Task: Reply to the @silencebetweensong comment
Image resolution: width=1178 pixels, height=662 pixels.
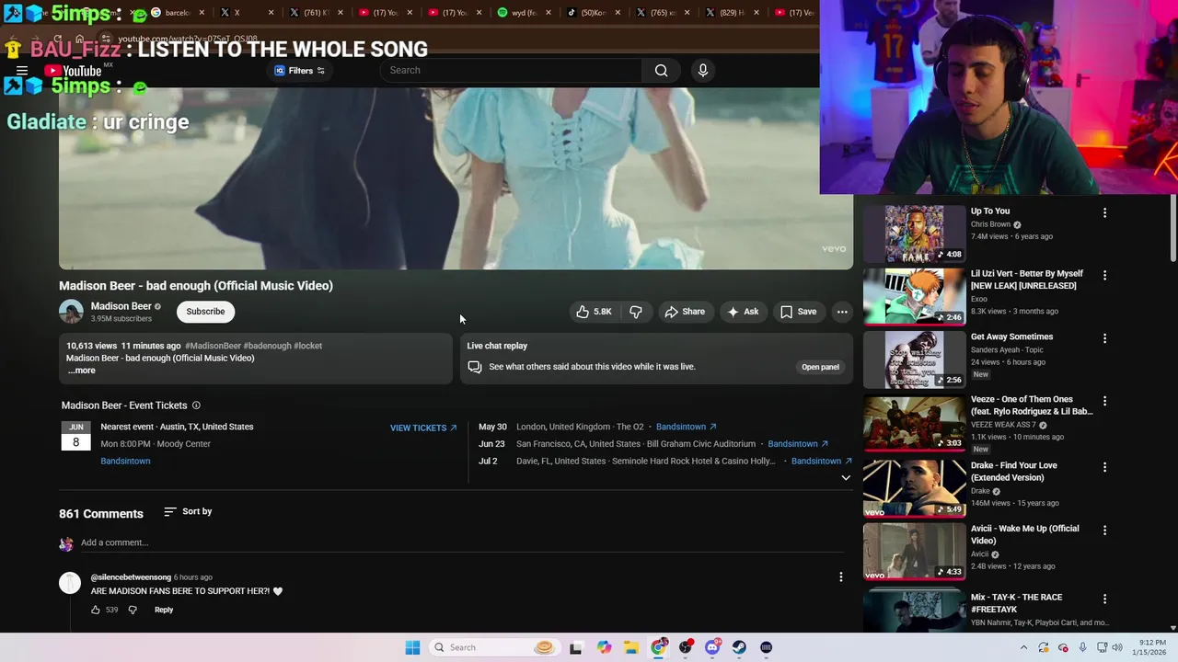Action: (x=164, y=610)
